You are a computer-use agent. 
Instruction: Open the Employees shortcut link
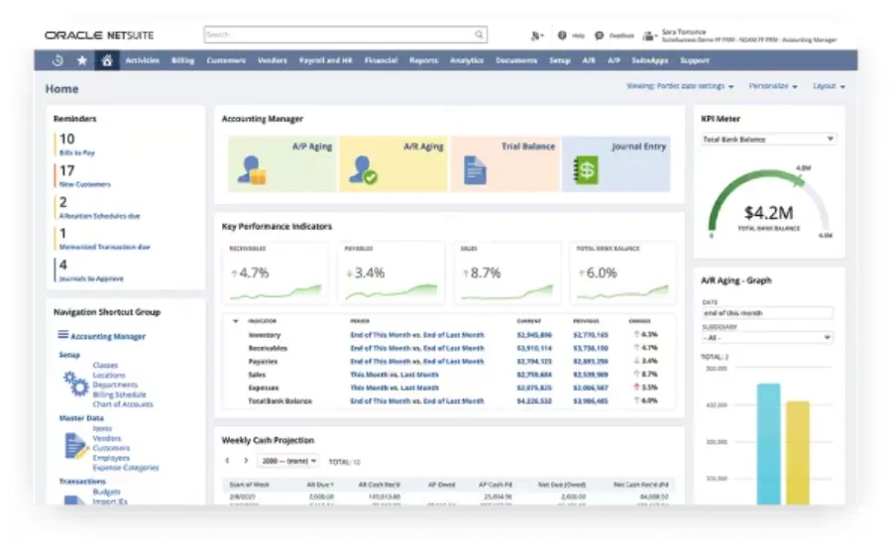pyautogui.click(x=111, y=458)
